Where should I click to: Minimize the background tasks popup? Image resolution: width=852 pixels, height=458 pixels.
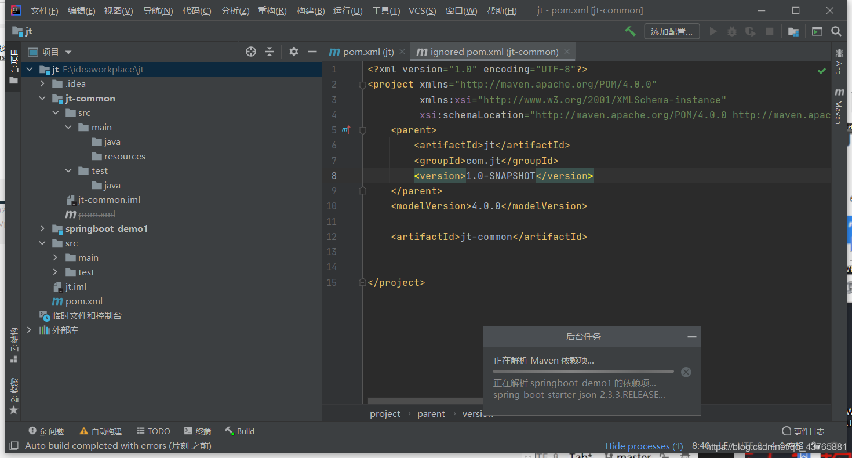click(691, 337)
